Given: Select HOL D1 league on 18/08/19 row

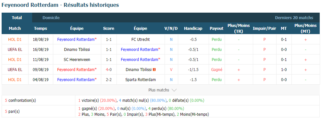Looking at the screenshot, I should click(x=15, y=39).
